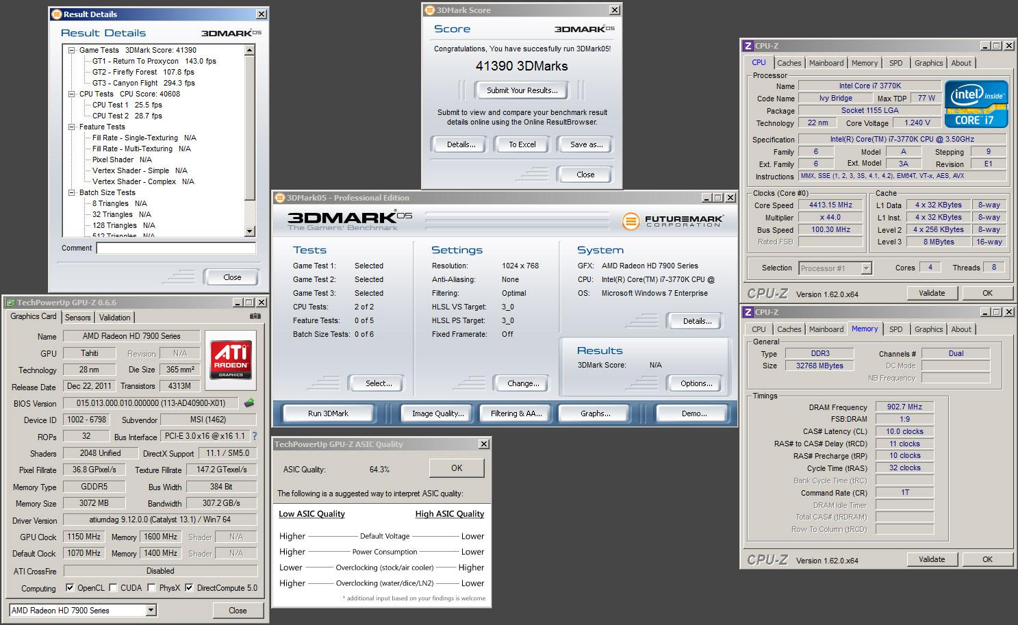Viewport: 1018px width, 625px height.
Task: Open the About tab in lower CPU-Z
Action: tap(961, 329)
